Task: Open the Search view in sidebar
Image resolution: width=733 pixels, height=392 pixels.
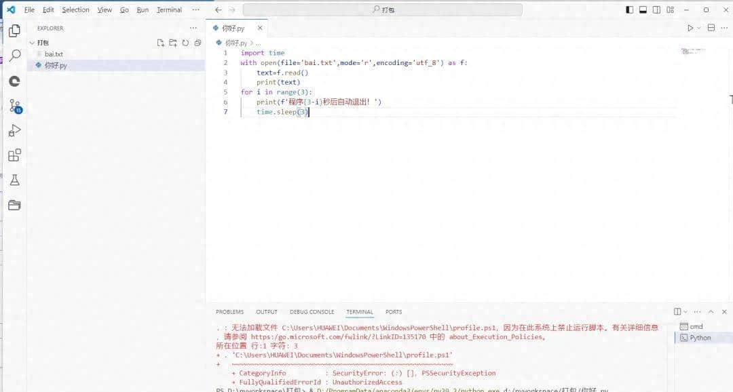Action: click(15, 56)
